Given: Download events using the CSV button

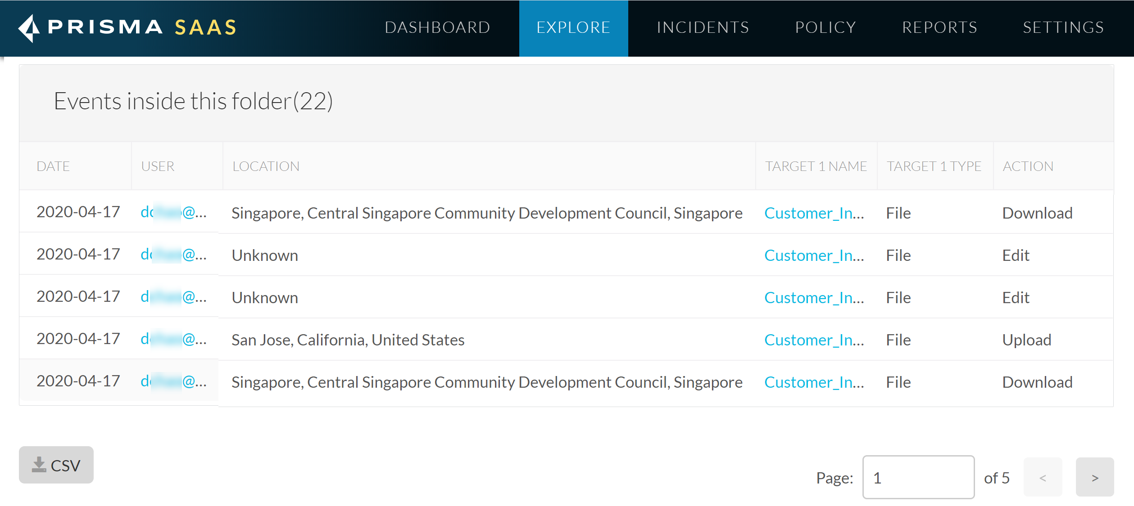Looking at the screenshot, I should 56,465.
